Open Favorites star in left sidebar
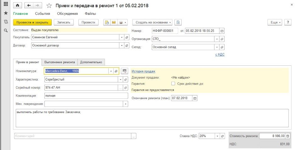 [6, 13]
